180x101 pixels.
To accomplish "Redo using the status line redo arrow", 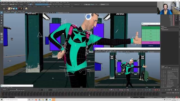I will pyautogui.click(x=17, y=4).
